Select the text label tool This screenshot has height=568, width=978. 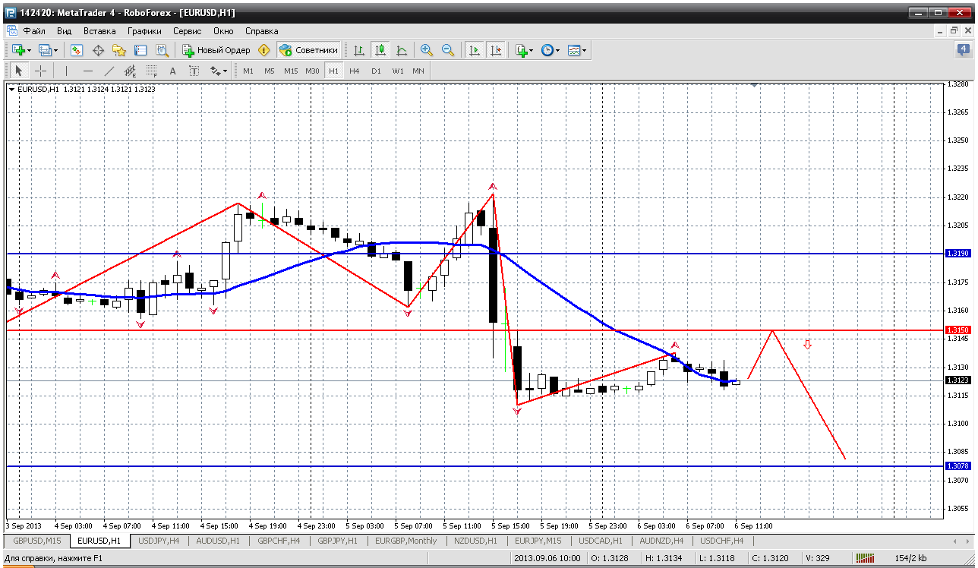coord(194,71)
